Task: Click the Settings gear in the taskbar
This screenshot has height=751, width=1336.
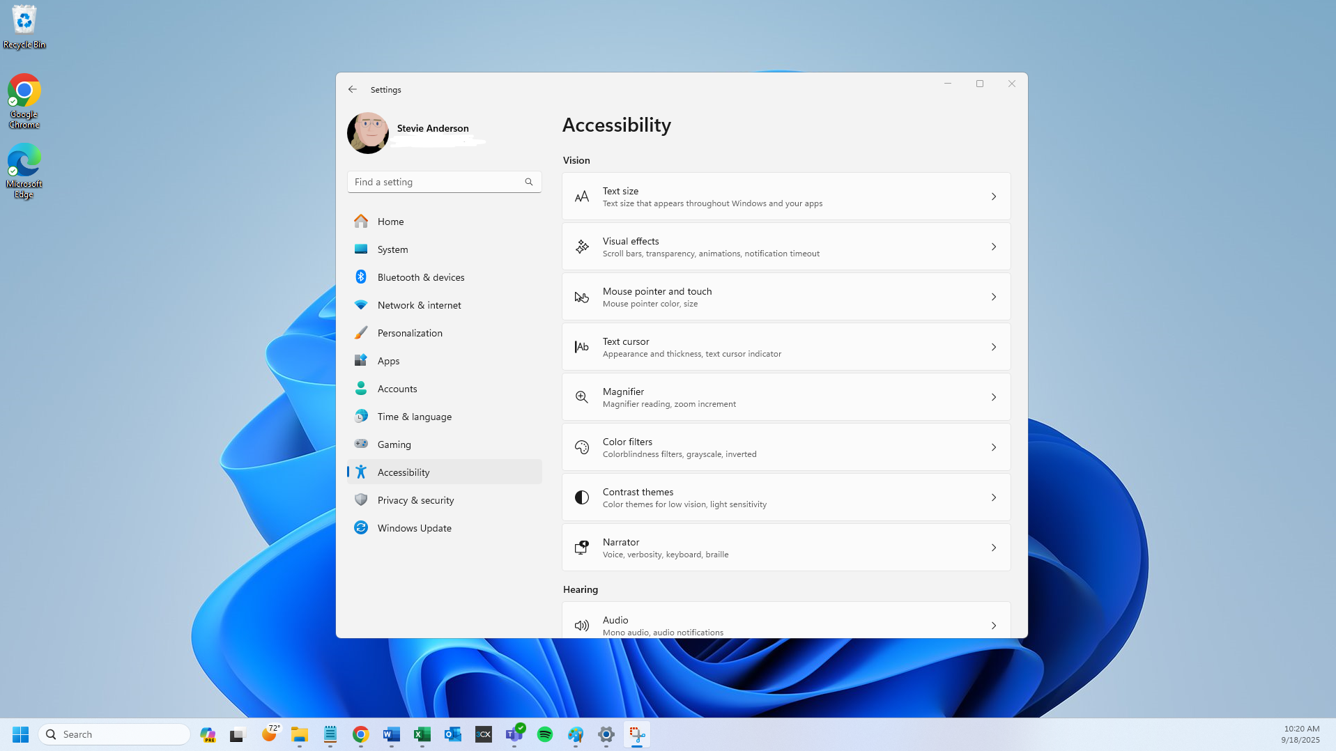Action: click(606, 734)
